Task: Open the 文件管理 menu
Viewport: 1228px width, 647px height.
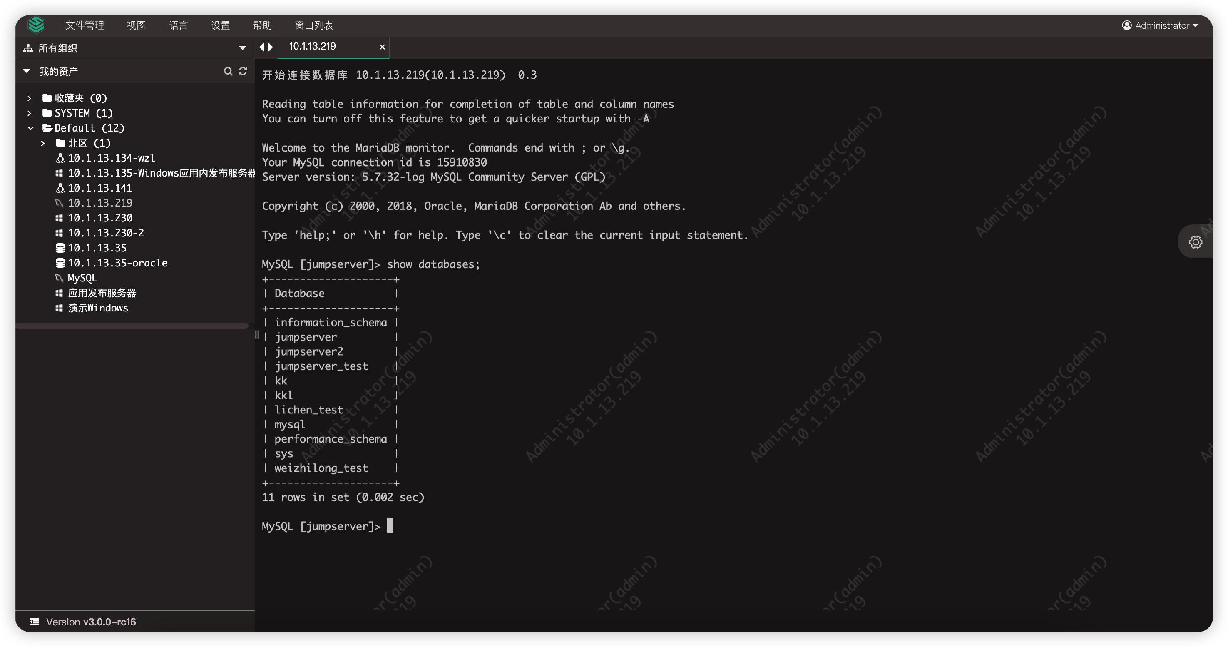Action: point(85,25)
